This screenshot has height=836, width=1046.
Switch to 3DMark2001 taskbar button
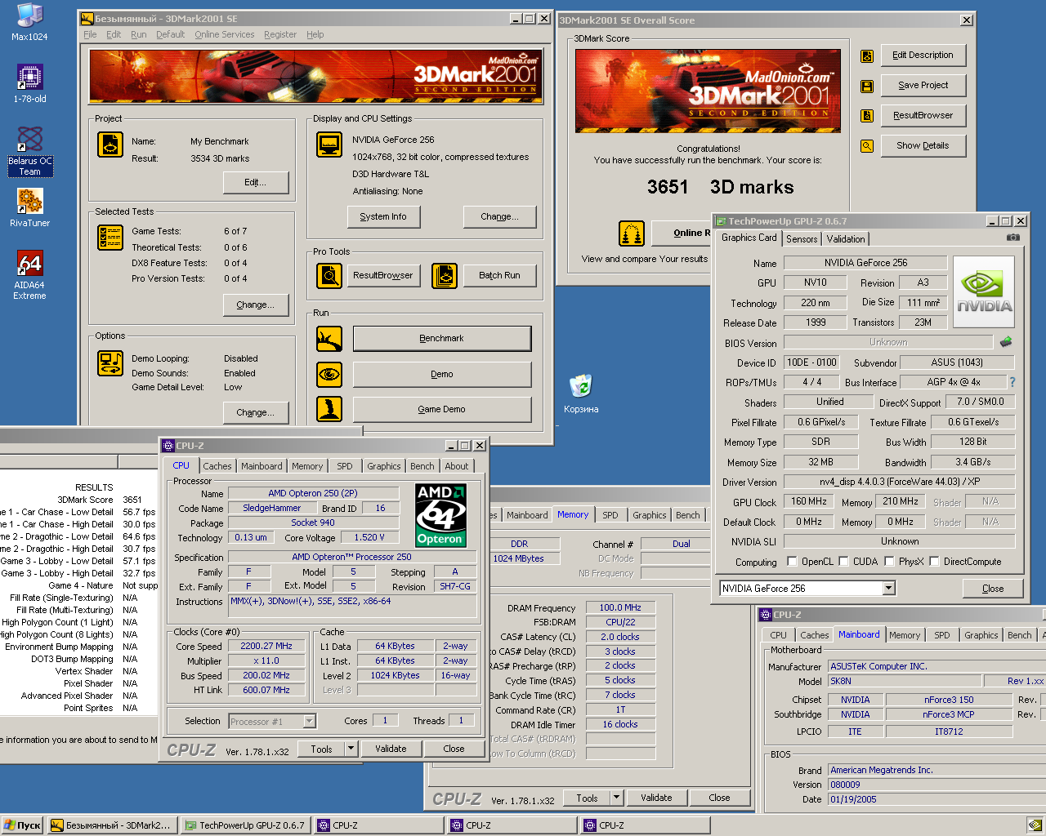(111, 825)
